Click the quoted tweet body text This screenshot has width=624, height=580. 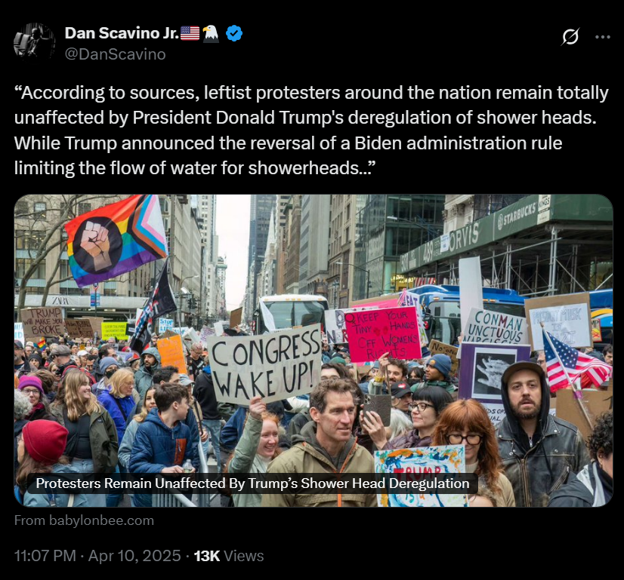[x=311, y=130]
